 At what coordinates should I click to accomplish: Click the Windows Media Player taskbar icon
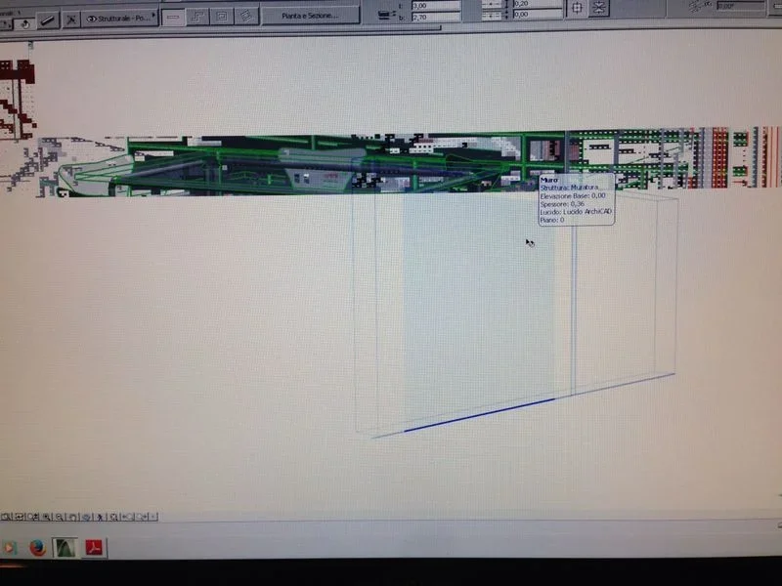[x=9, y=547]
